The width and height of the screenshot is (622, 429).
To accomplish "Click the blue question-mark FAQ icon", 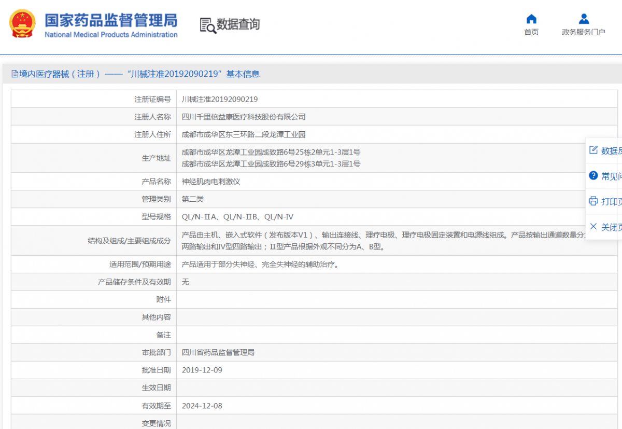I will [x=592, y=175].
